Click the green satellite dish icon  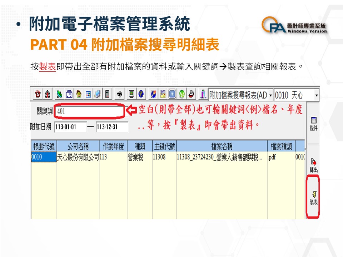[x=59, y=94]
